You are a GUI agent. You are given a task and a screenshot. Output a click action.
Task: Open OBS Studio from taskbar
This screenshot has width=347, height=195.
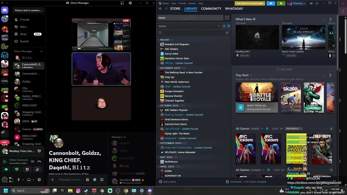pos(118,191)
